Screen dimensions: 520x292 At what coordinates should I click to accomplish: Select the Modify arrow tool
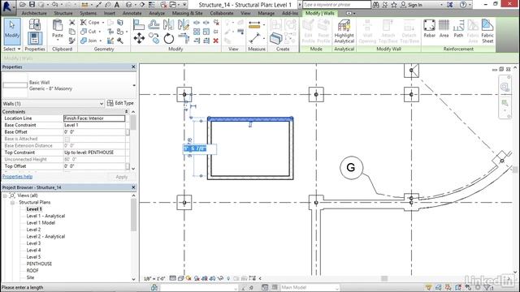[x=12, y=32]
